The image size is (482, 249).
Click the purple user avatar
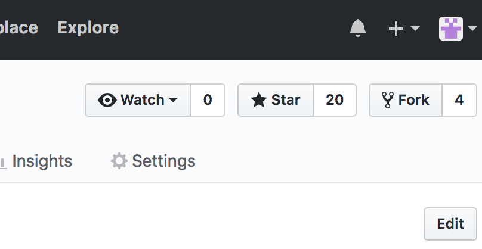click(x=451, y=28)
